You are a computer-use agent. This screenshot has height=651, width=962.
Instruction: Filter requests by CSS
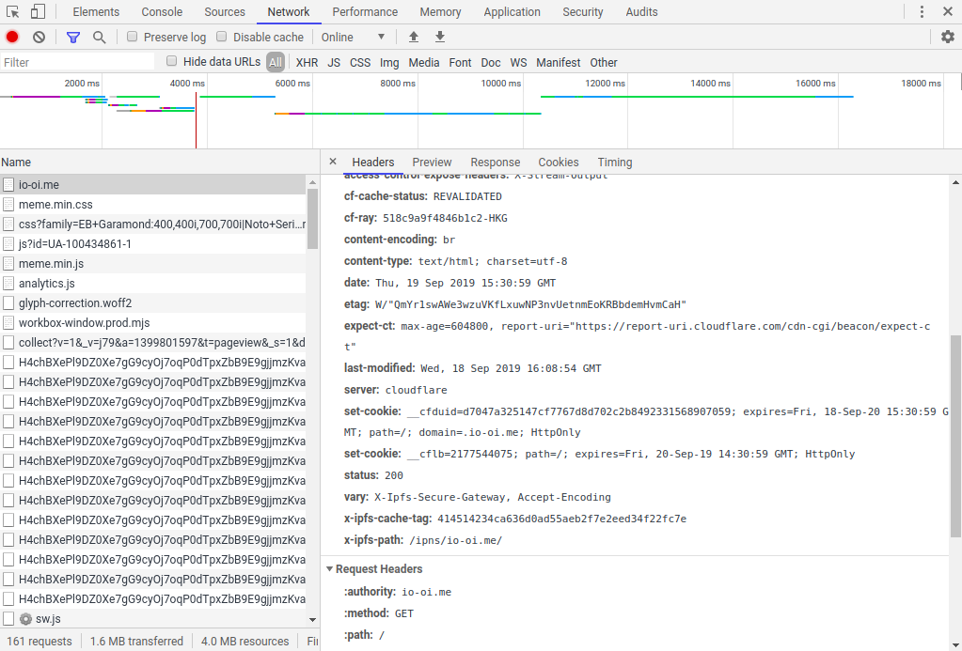tap(360, 63)
